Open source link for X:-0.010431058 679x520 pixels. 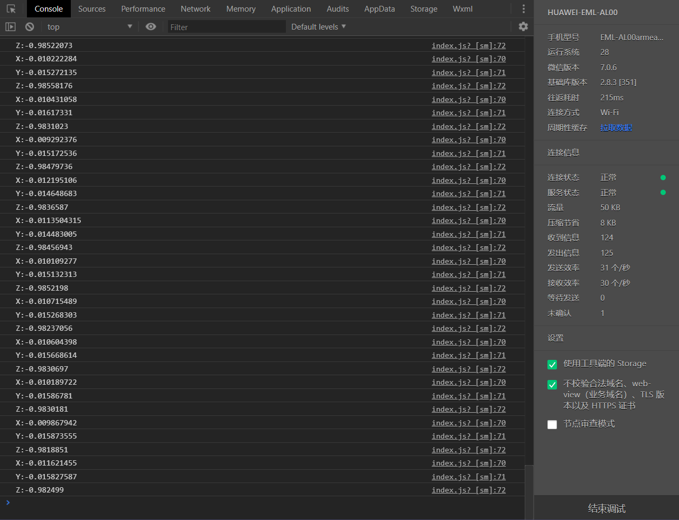click(469, 99)
